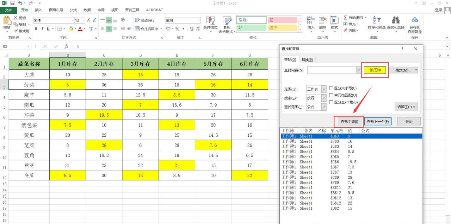The width and height of the screenshot is (451, 224).
Task: Select result row $G$12 with value 22
Action: [351, 203]
